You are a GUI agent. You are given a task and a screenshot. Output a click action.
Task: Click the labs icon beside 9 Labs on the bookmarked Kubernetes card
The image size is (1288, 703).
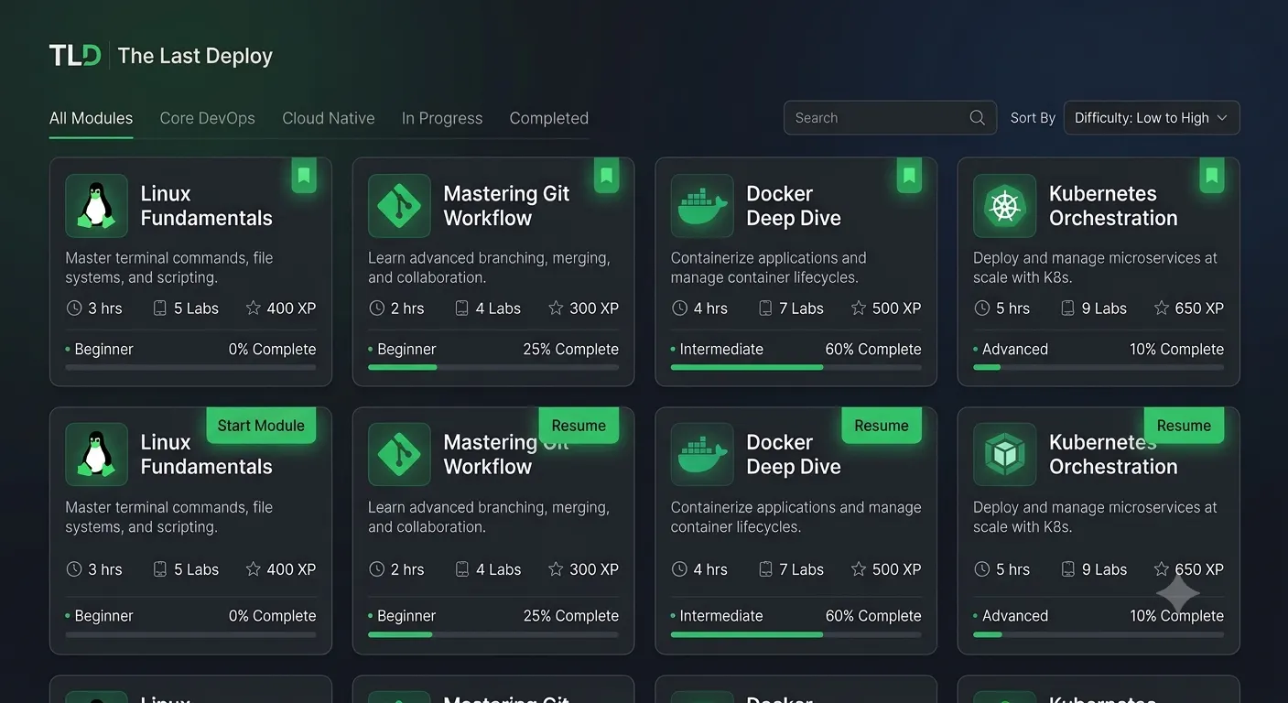pyautogui.click(x=1067, y=308)
